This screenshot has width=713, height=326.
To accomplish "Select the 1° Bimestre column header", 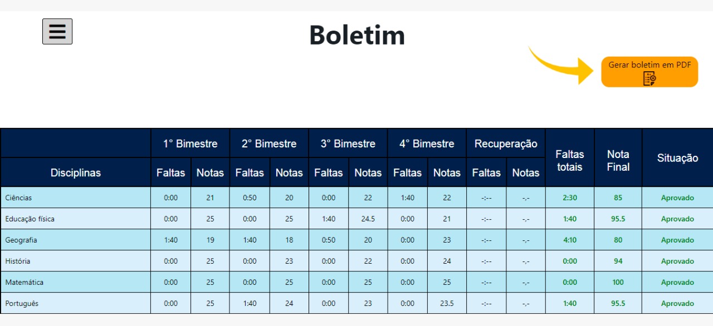I will tap(190, 144).
